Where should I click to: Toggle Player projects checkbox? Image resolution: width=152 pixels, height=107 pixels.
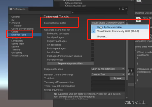(92, 60)
